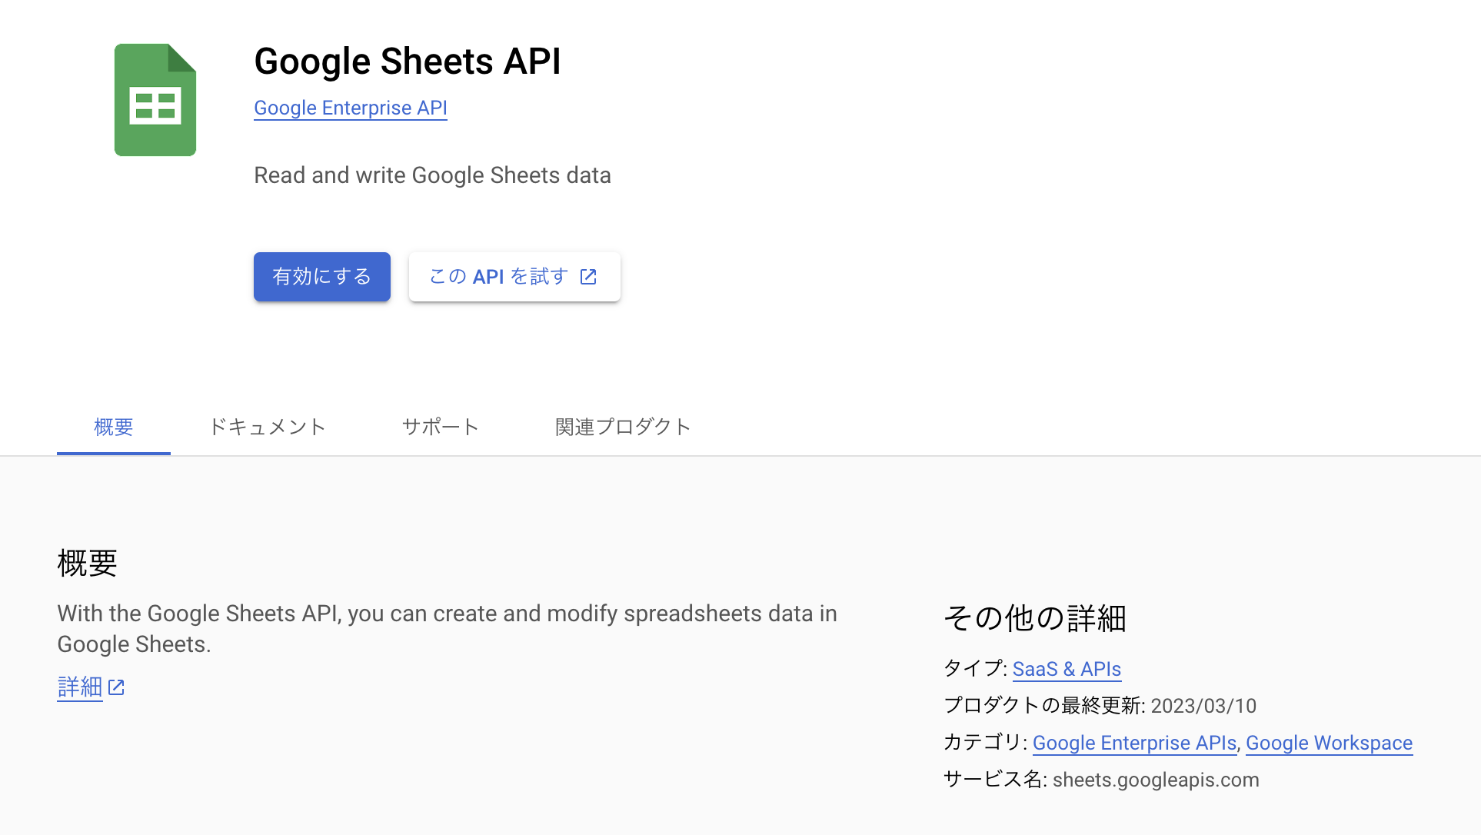The height and width of the screenshot is (835, 1481).
Task: Click the external link icon in この API を試す
Action: [588, 276]
